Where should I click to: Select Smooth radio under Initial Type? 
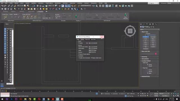[148, 66]
